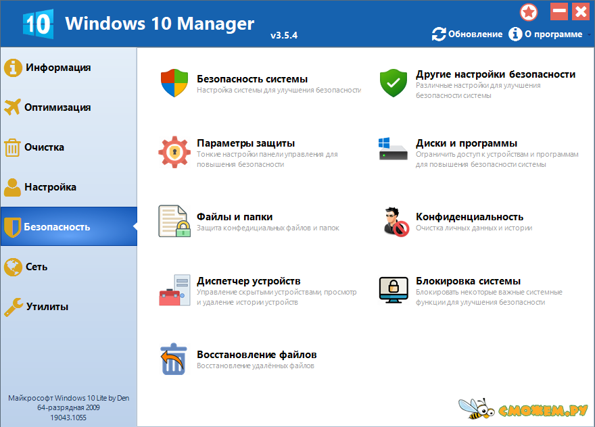The width and height of the screenshot is (595, 427).
Task: Open Параметры защиты tool
Action: [x=245, y=143]
